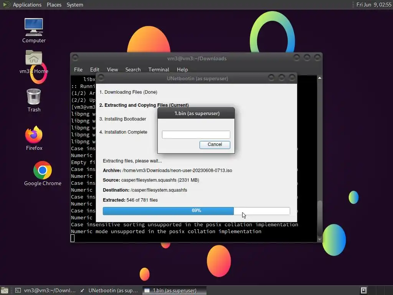Click the Destination path text
This screenshot has height=295, width=393.
pyautogui.click(x=145, y=190)
